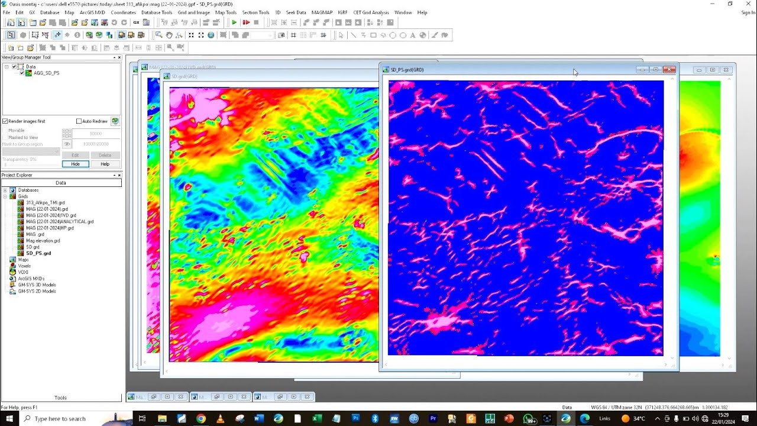Click the Windows search box

point(67,418)
